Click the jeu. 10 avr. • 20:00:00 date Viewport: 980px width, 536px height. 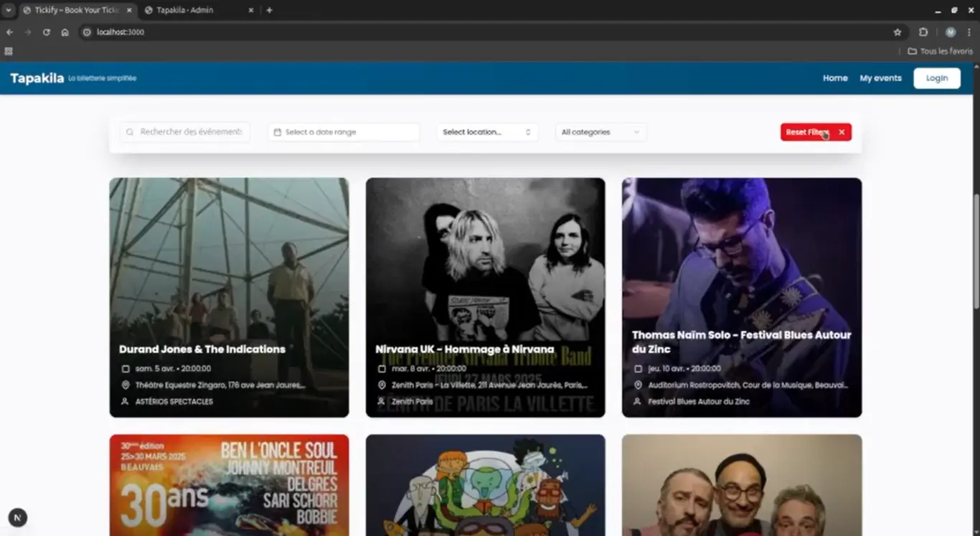pyautogui.click(x=684, y=369)
